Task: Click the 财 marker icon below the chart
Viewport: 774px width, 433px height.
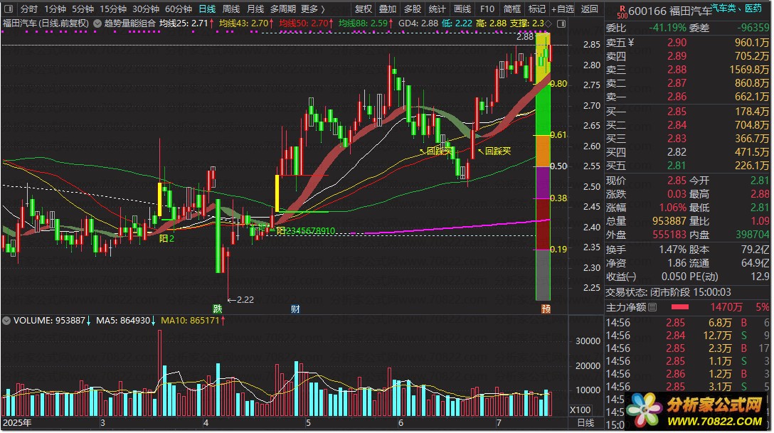Action: click(x=295, y=309)
